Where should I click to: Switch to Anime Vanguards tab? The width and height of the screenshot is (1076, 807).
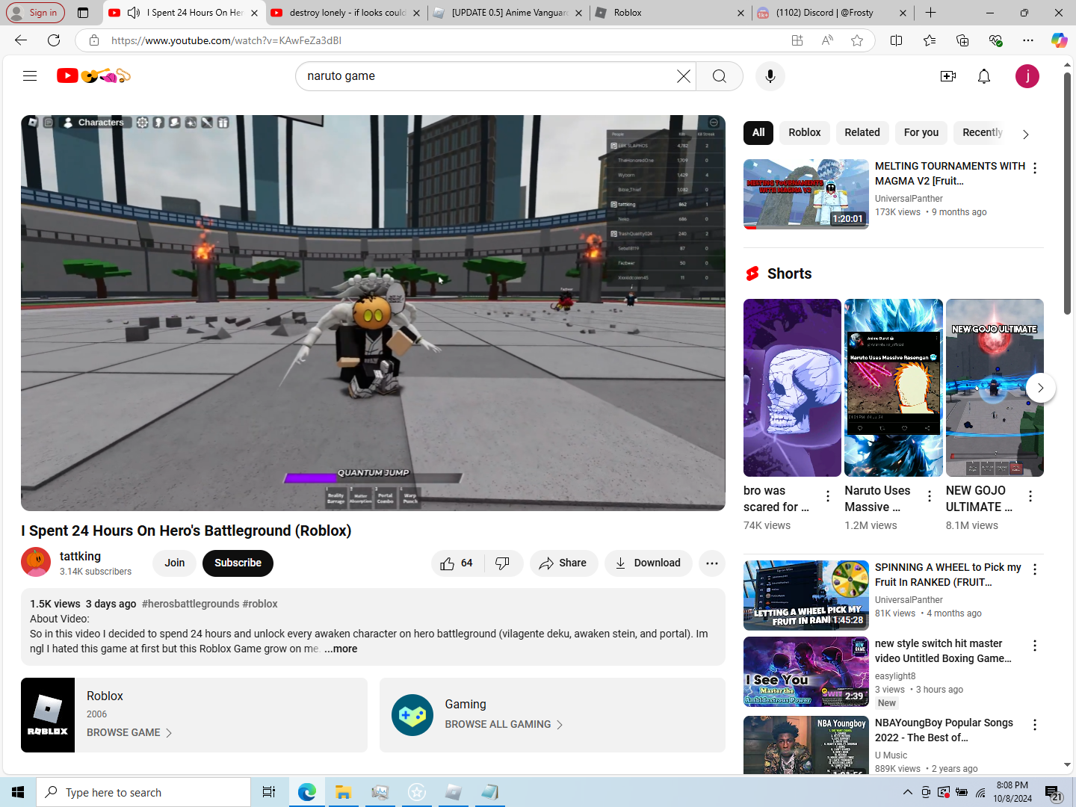(508, 13)
